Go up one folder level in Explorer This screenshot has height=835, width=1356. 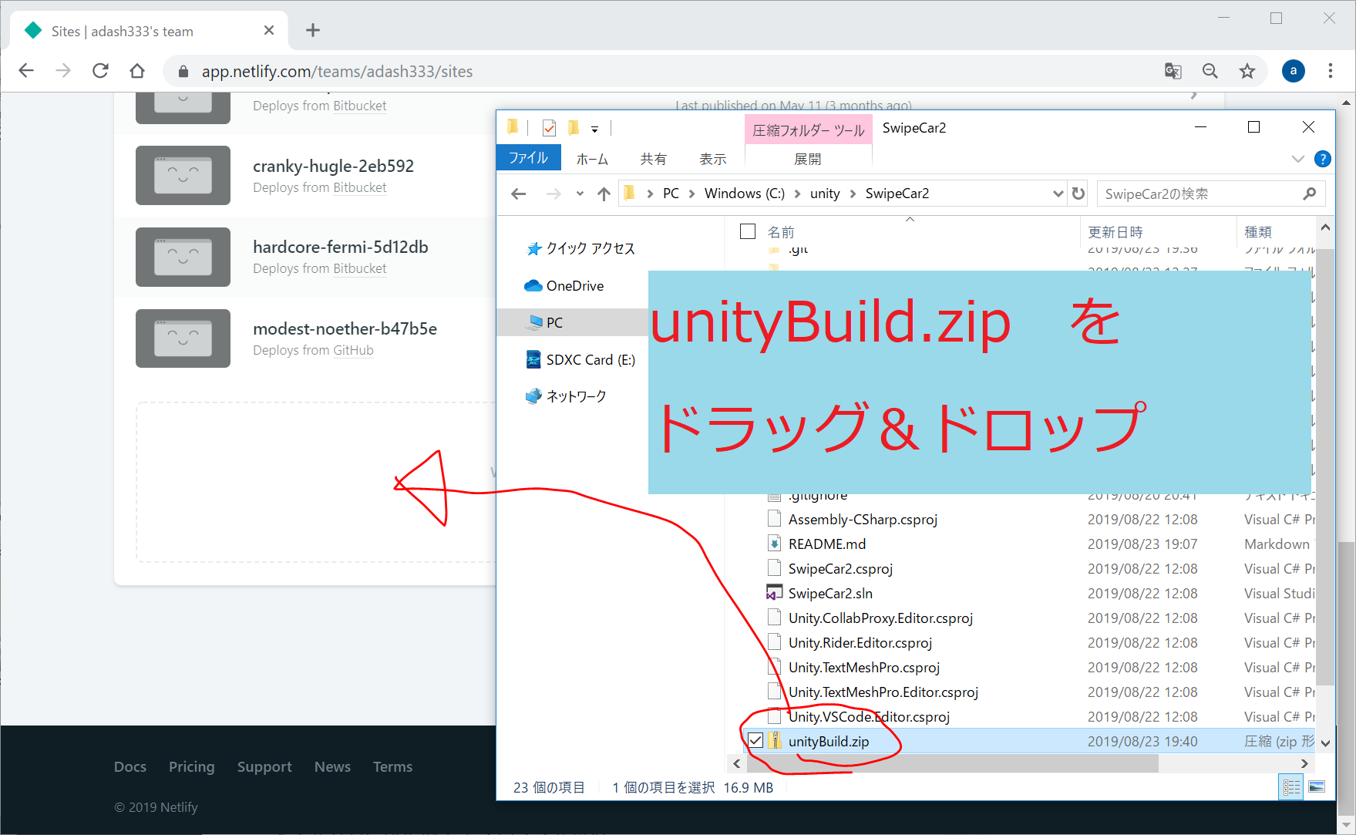pos(604,194)
